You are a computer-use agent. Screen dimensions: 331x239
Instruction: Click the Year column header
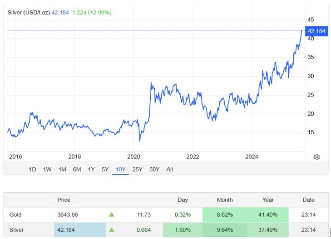pos(268,200)
